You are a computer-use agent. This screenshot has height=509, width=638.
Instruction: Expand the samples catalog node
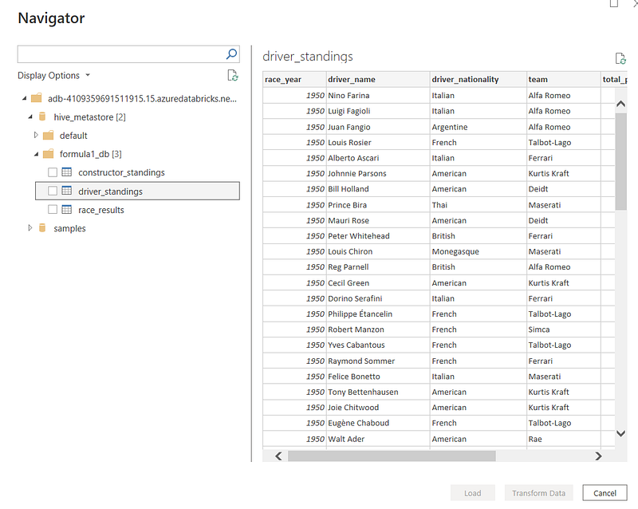coord(30,227)
